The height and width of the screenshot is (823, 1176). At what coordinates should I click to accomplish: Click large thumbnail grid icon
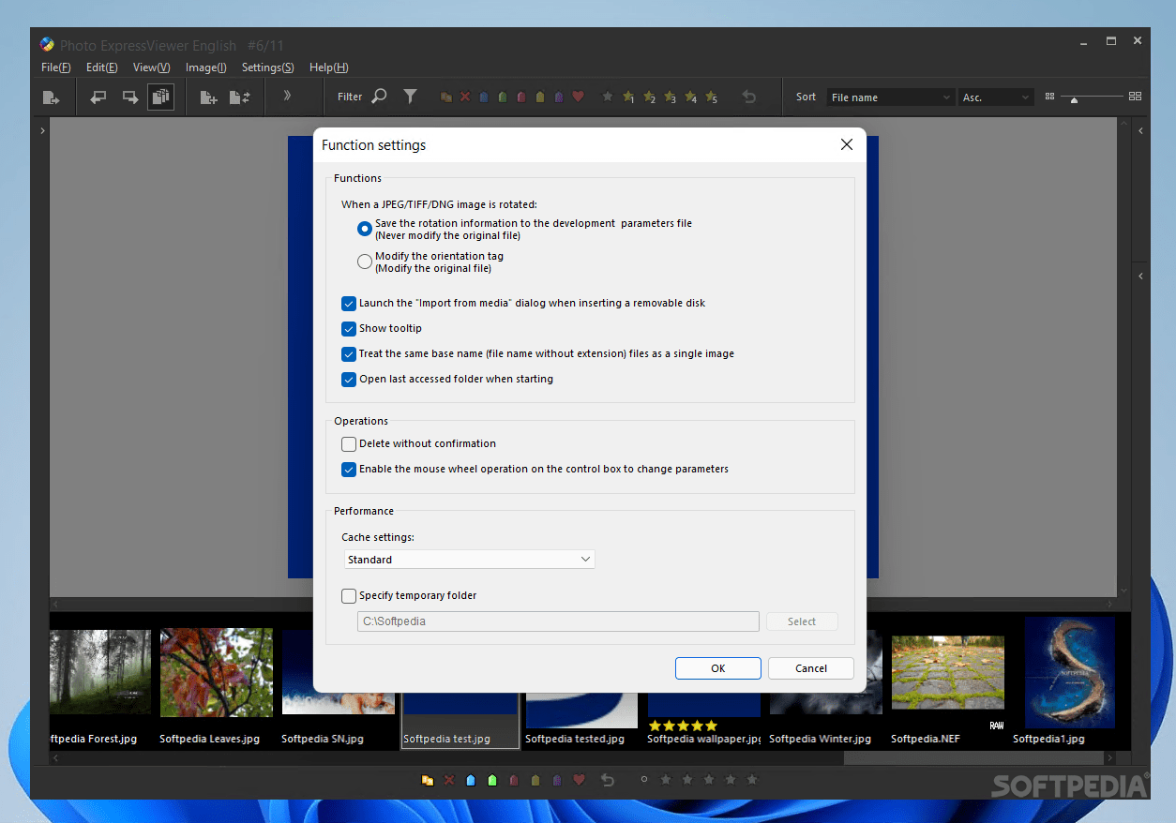(x=1135, y=97)
